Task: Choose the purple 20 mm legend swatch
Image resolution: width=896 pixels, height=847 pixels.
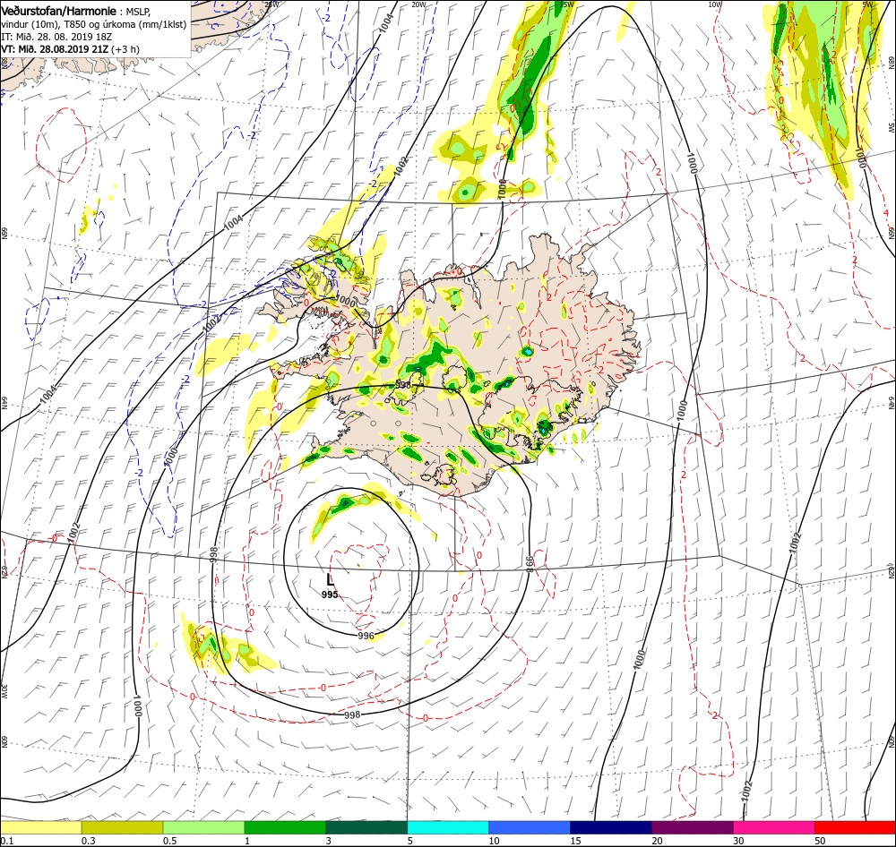Action: [x=692, y=827]
